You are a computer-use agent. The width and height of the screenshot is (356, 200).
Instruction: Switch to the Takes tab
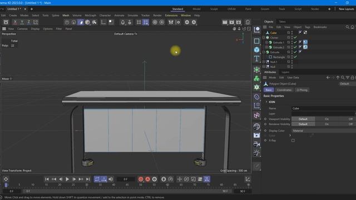point(282,22)
